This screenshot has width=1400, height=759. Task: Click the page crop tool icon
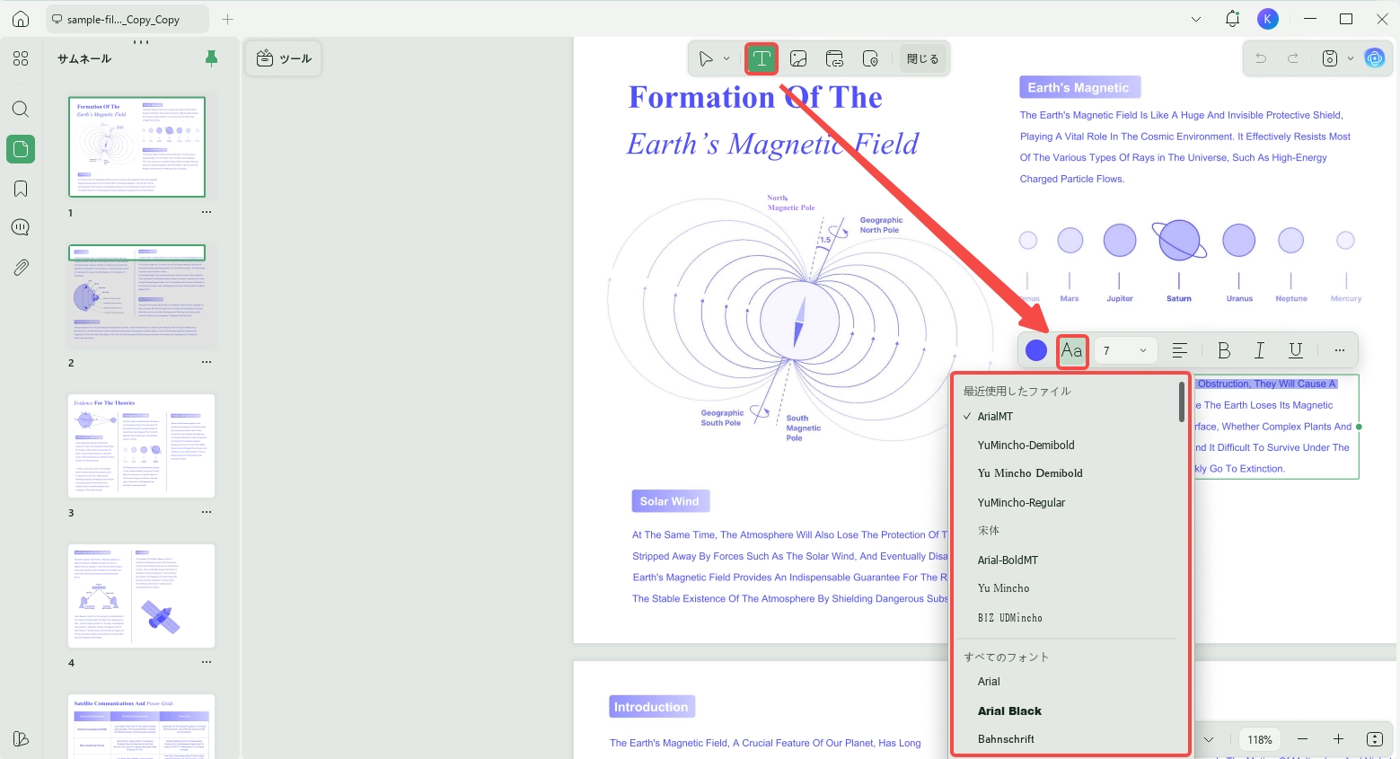tap(870, 59)
